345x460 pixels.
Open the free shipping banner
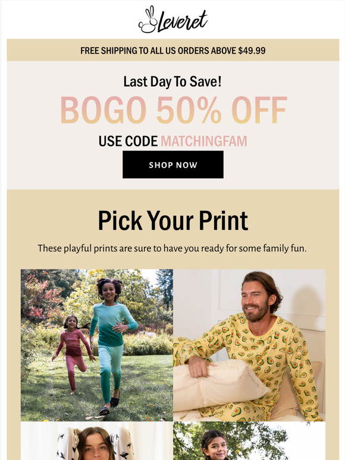coord(173,50)
